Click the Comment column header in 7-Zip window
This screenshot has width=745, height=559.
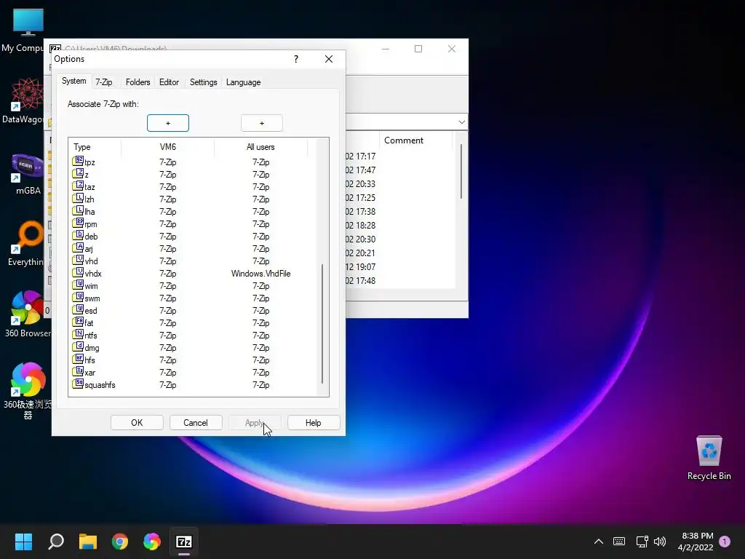coord(414,140)
